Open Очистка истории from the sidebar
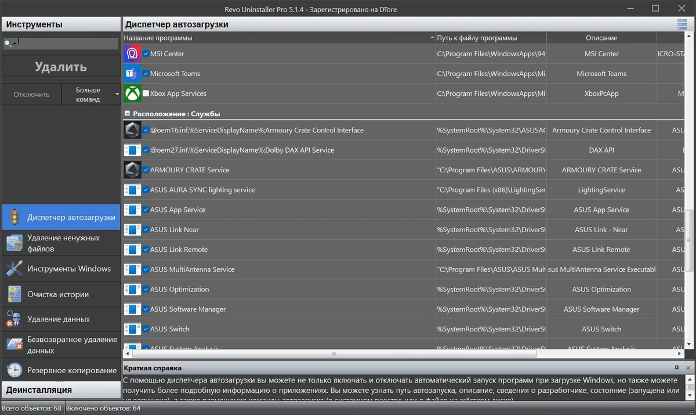Image resolution: width=696 pixels, height=415 pixels. (x=61, y=294)
